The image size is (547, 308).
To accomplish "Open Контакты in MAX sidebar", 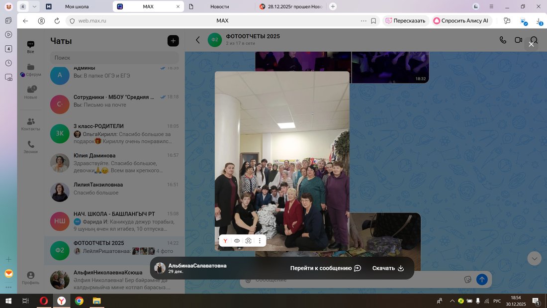I will (x=30, y=124).
